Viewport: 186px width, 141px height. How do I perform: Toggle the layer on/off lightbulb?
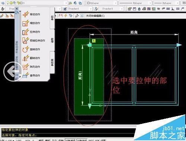8,3
